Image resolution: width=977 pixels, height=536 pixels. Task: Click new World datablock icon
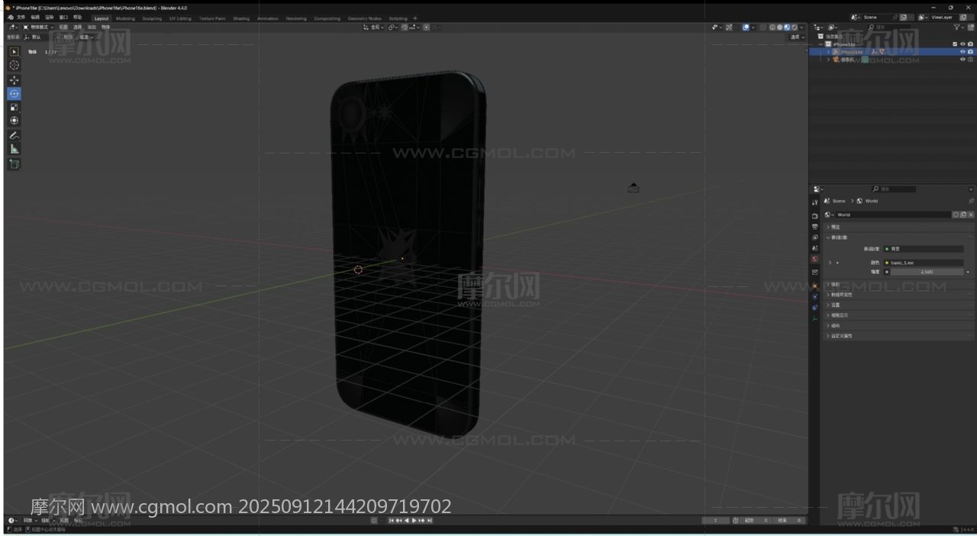[963, 215]
